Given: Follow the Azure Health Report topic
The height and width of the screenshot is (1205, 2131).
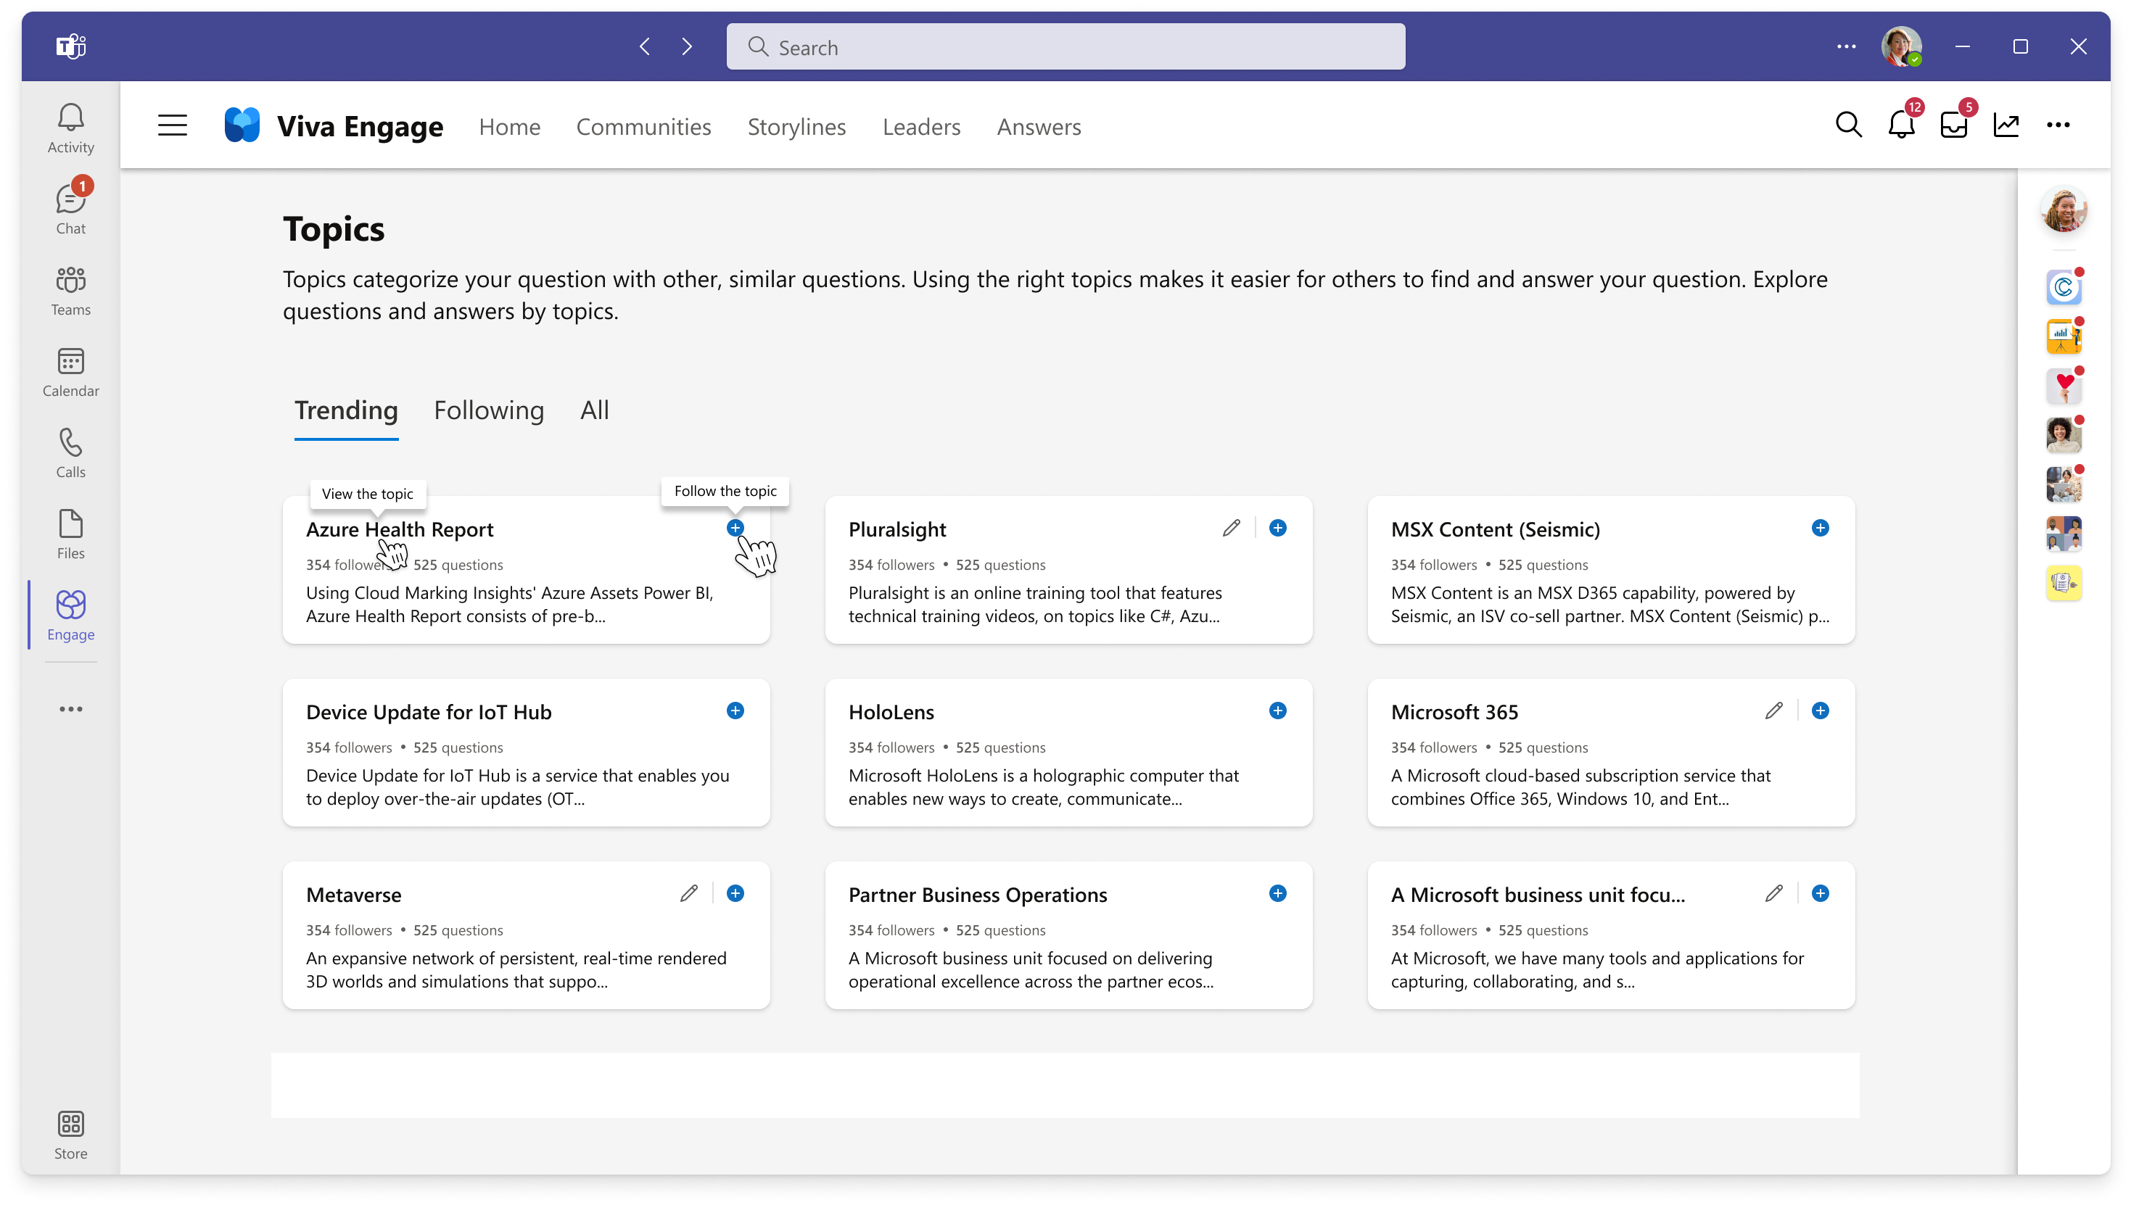Looking at the screenshot, I should tap(735, 528).
